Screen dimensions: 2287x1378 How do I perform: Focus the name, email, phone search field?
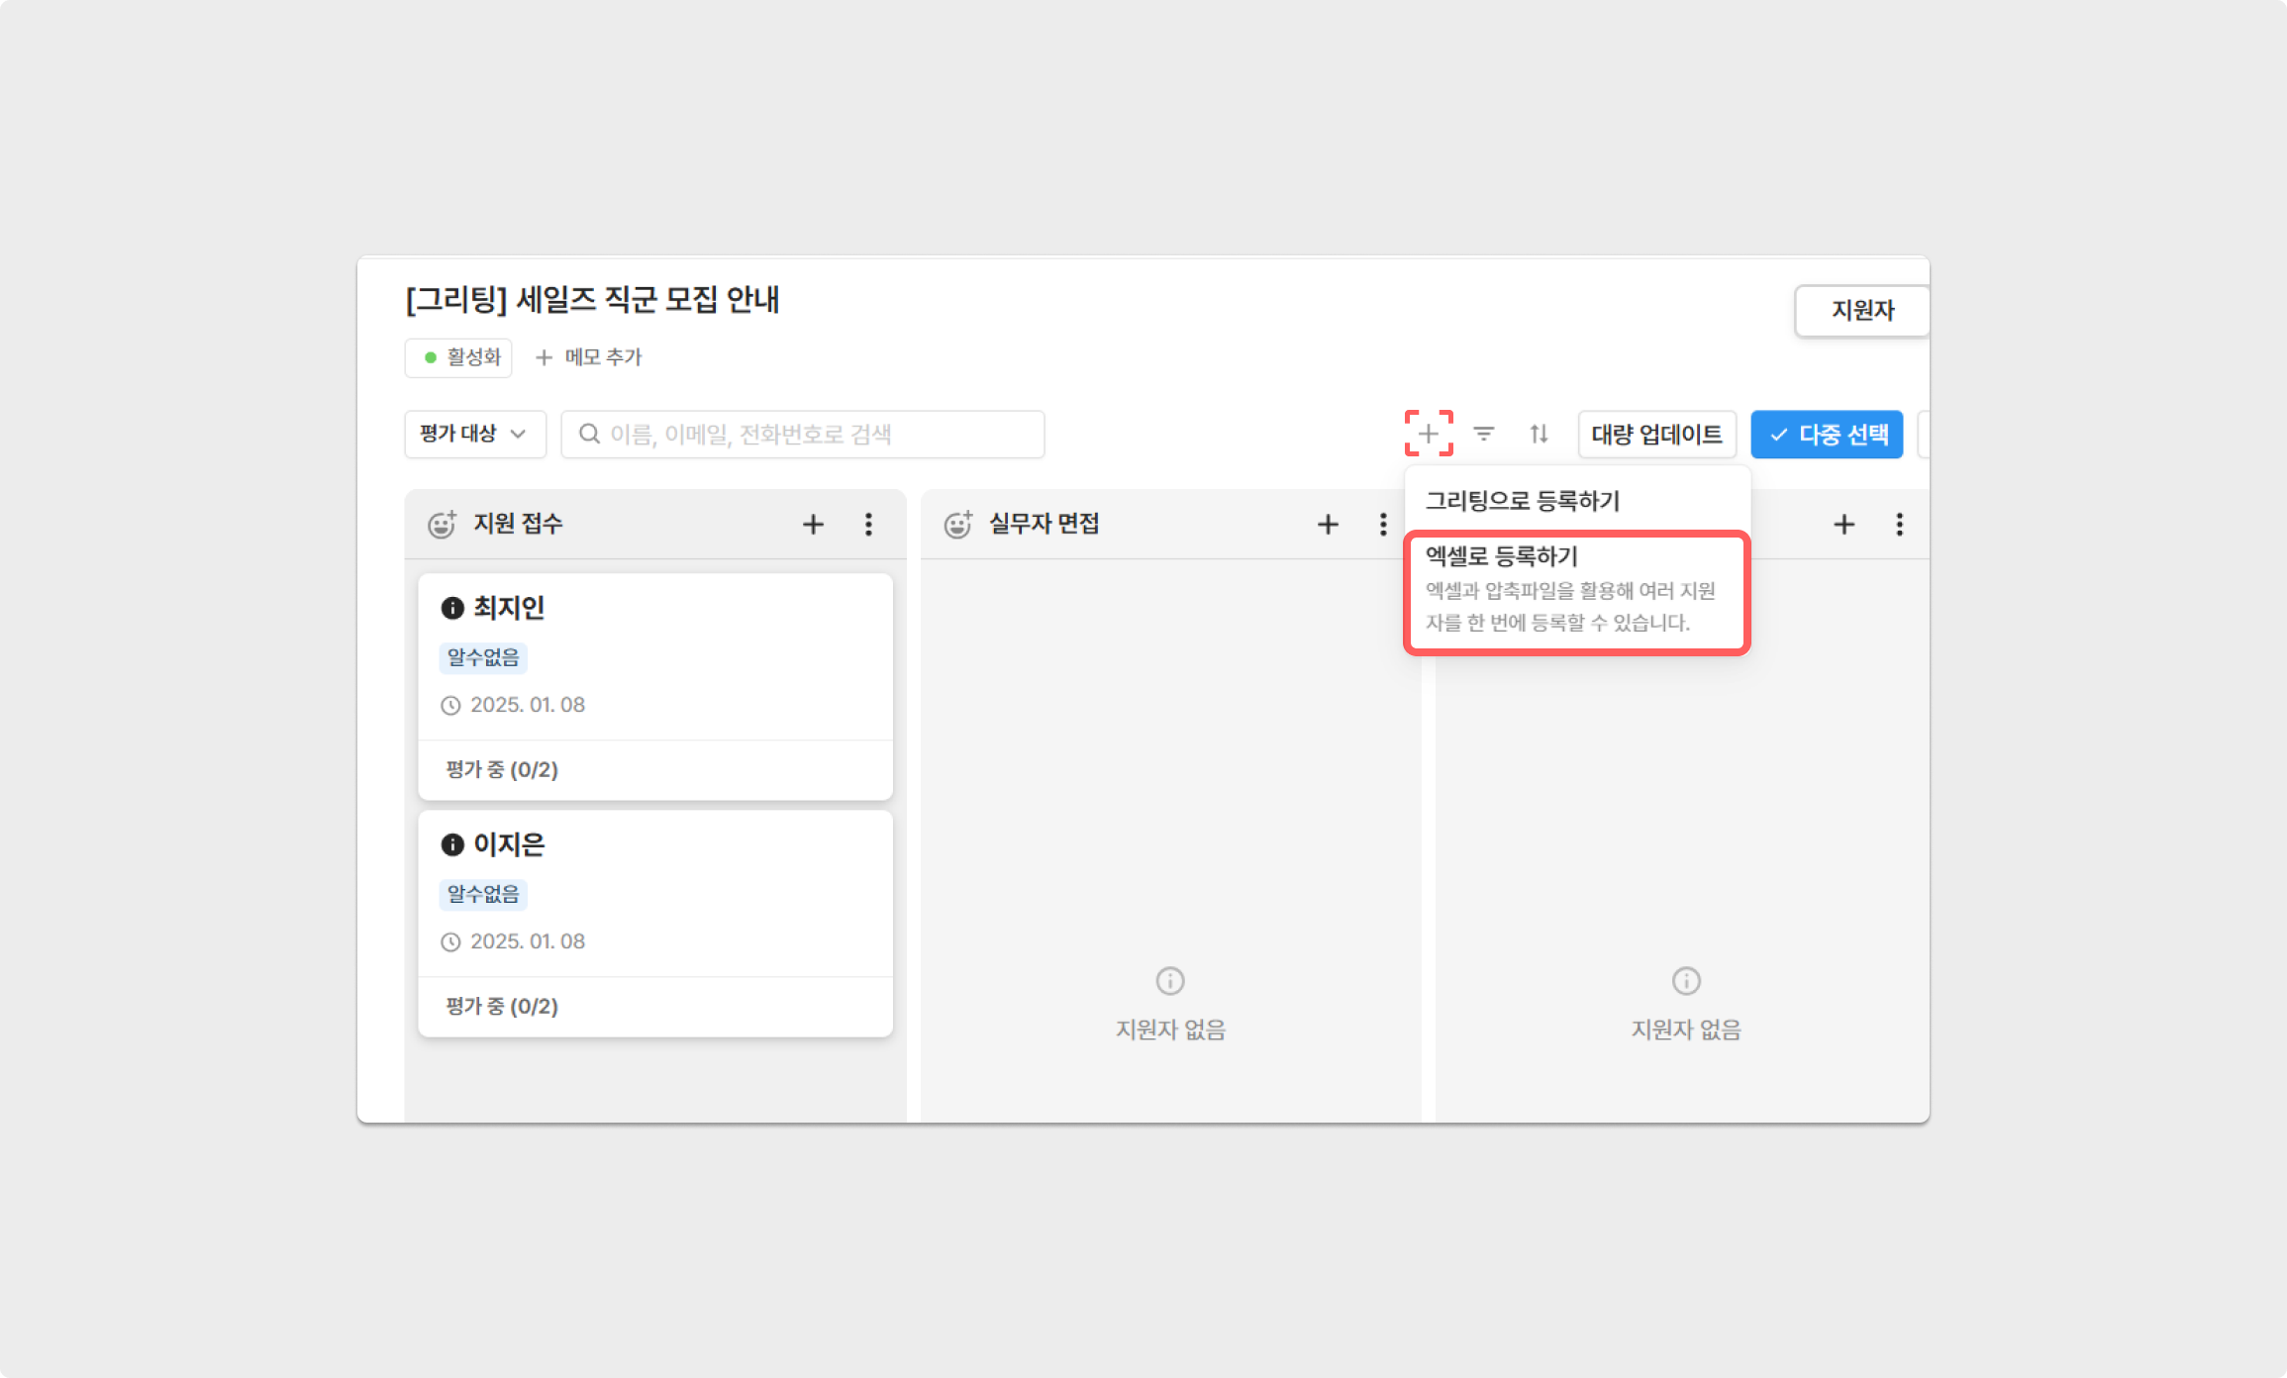click(802, 434)
